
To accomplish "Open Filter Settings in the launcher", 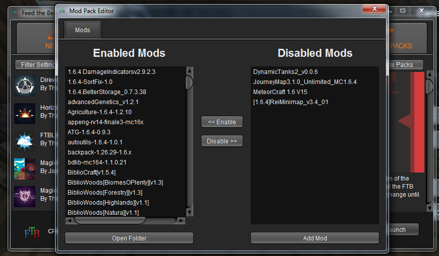I will coord(35,65).
